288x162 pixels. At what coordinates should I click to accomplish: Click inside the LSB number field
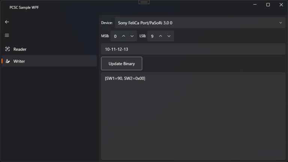coord(152,36)
